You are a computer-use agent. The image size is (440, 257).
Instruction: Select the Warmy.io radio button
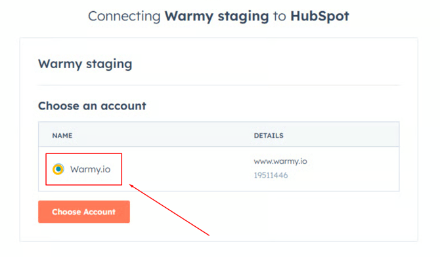pyautogui.click(x=58, y=169)
